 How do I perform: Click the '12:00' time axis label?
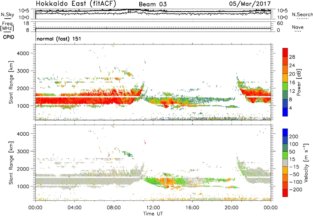[153, 208]
